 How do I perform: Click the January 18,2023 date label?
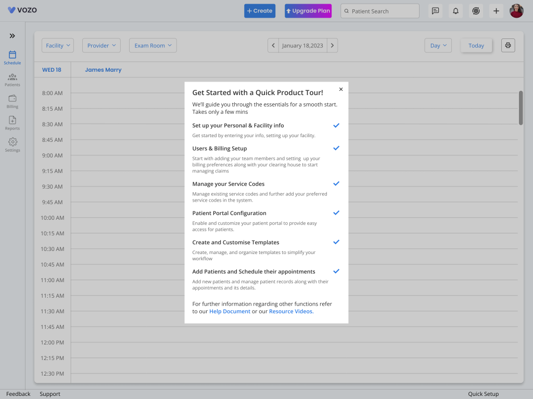tap(302, 46)
